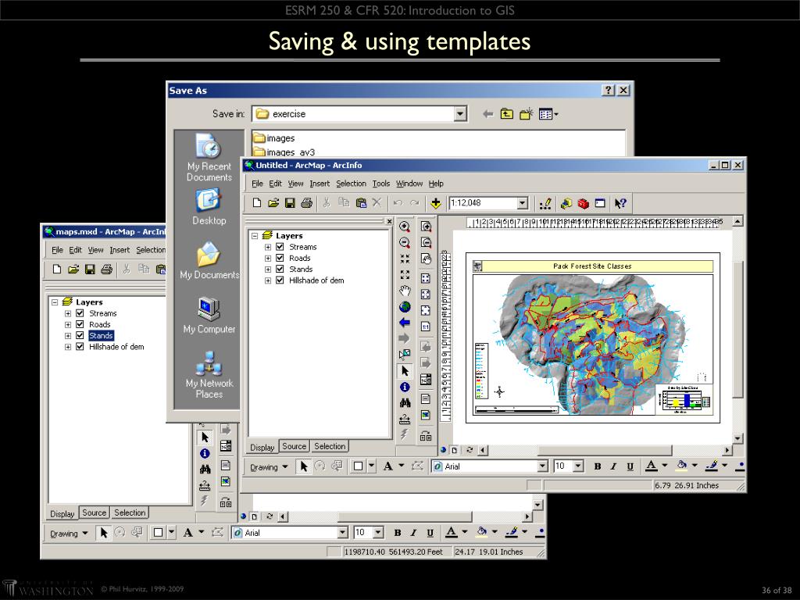Click Line Color pen swatch in Untitled ArcMap
This screenshot has width=800, height=600.
click(712, 466)
